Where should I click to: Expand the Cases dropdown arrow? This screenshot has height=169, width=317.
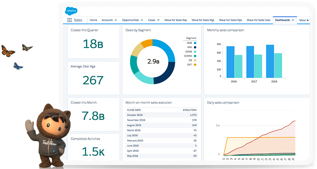click(x=158, y=20)
